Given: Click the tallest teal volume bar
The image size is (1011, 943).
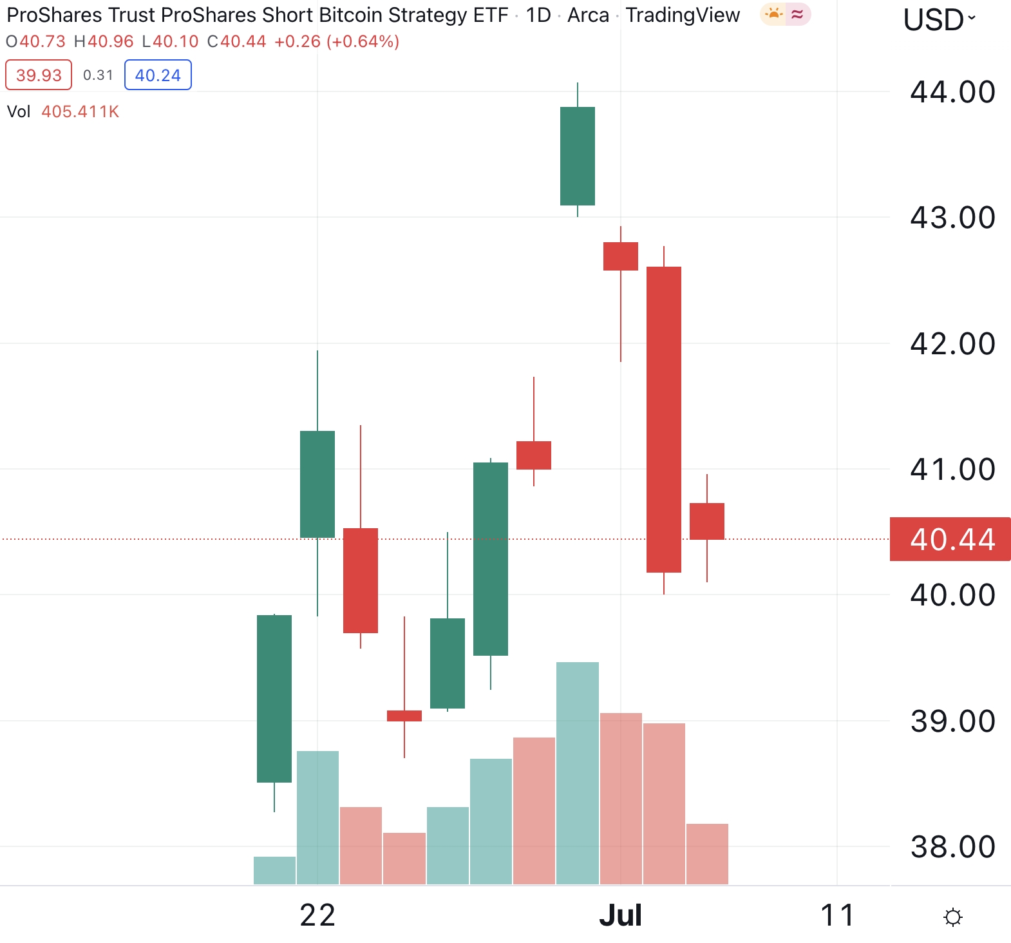Looking at the screenshot, I should click(578, 773).
